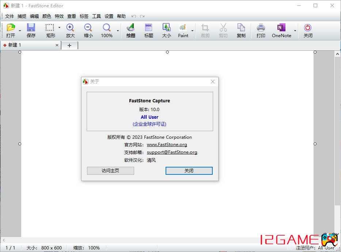
Task: Click the support@FastStone.org email link
Action: click(x=172, y=152)
